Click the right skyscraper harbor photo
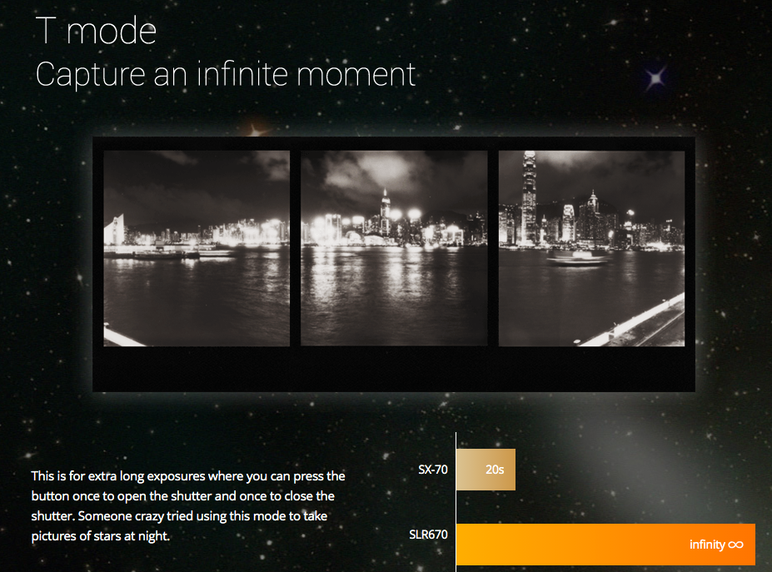772x572 pixels. (x=591, y=249)
